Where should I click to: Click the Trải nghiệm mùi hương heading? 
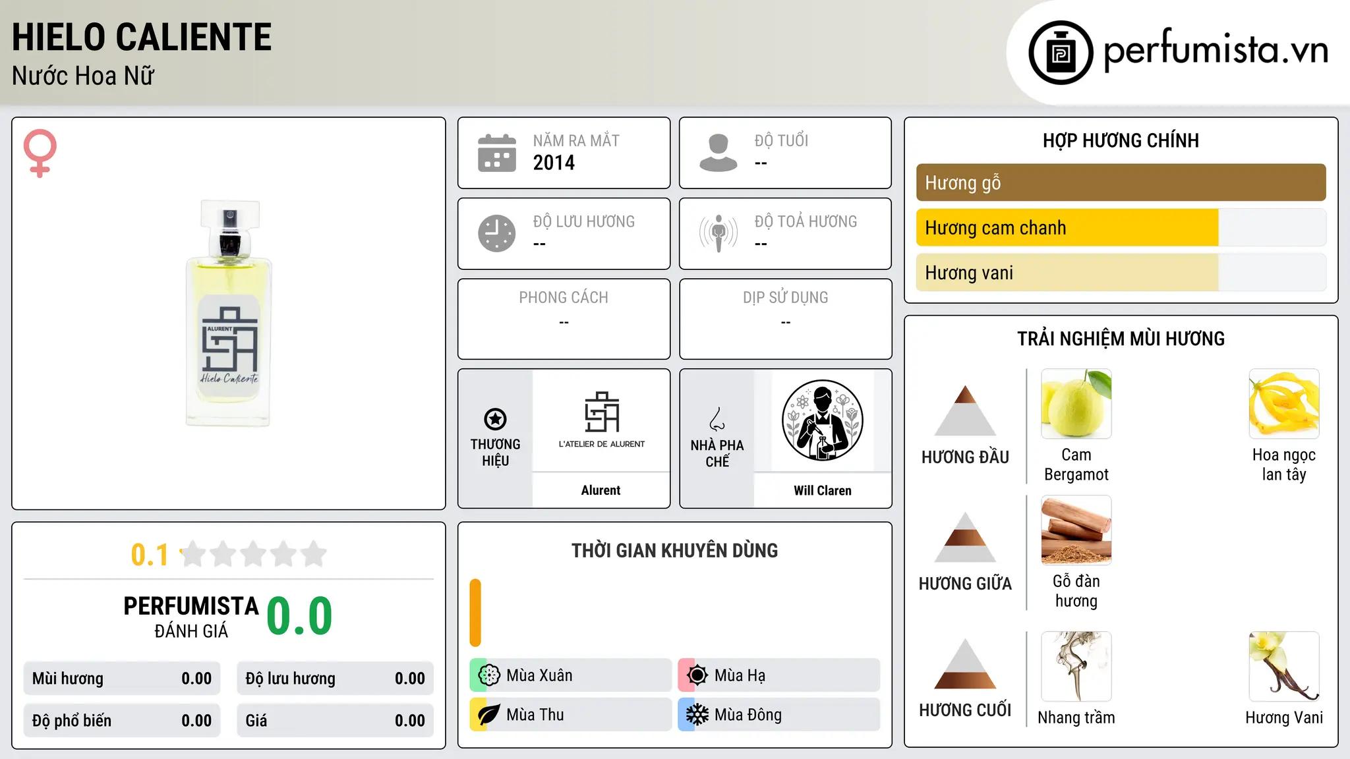(1121, 339)
